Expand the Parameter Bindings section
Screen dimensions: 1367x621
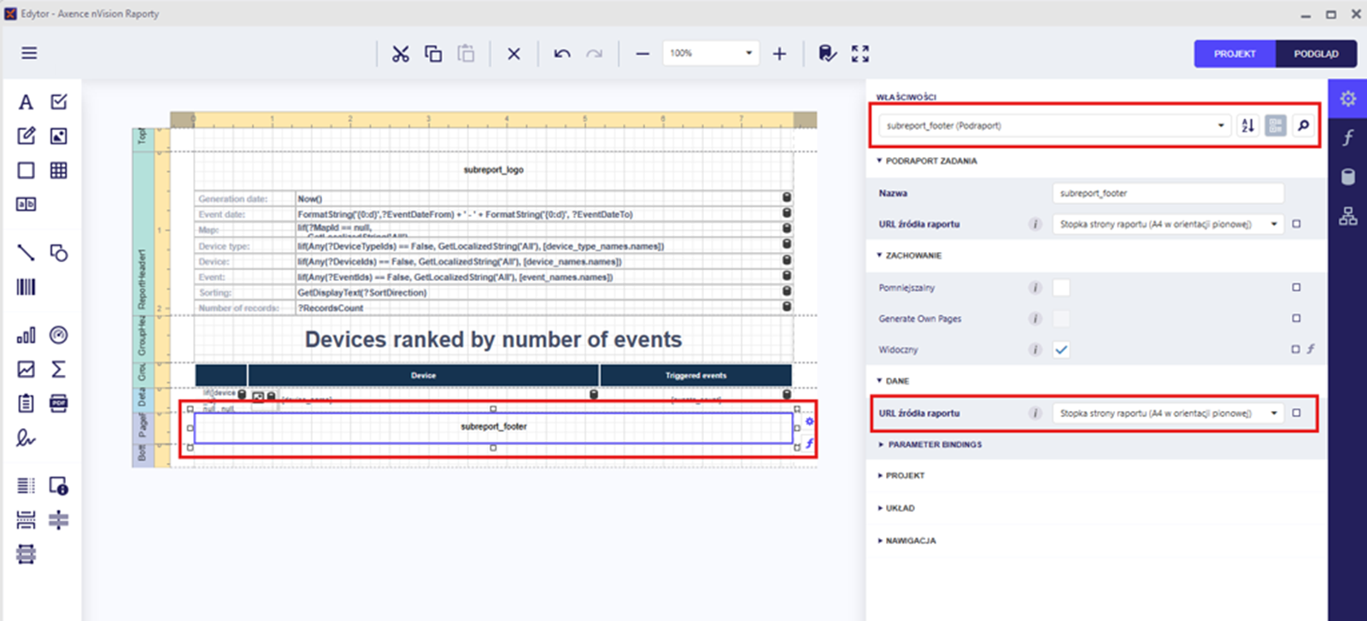[x=934, y=445]
